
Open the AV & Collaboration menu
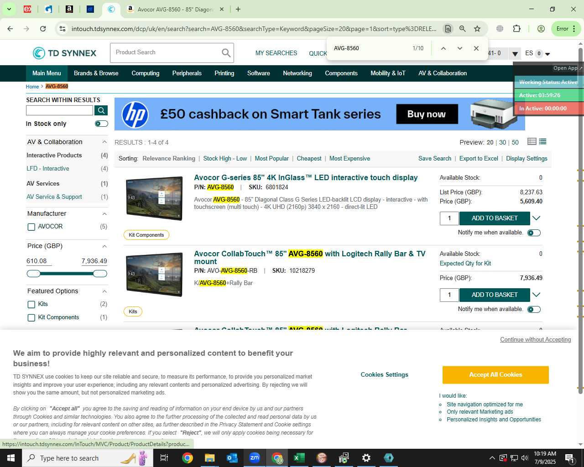443,73
